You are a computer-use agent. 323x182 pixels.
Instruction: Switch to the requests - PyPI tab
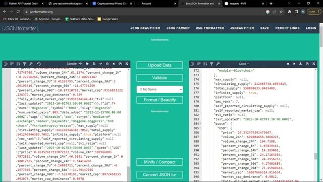tap(243, 4)
